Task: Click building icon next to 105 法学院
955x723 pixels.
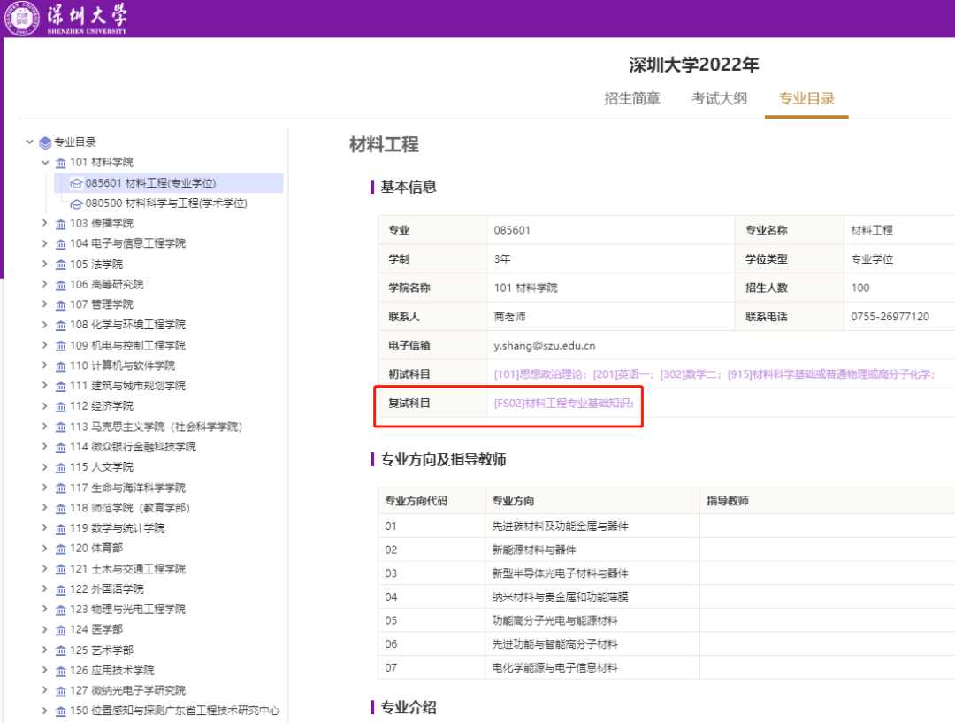Action: pyautogui.click(x=61, y=265)
